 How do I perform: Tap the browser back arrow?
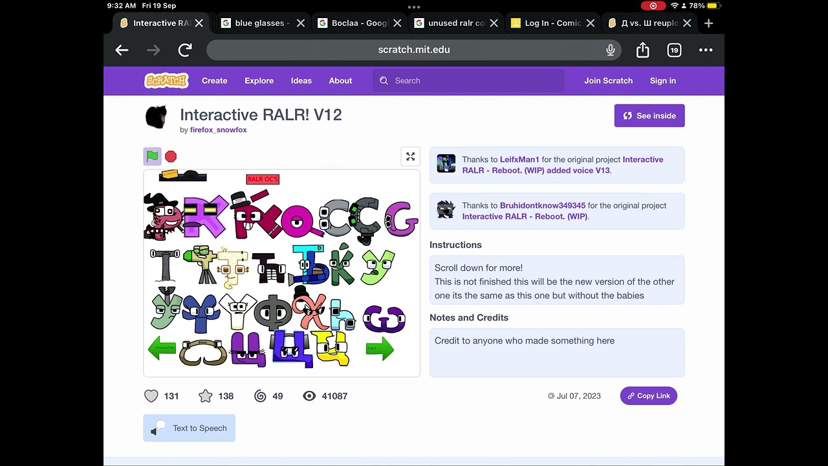[x=122, y=50]
